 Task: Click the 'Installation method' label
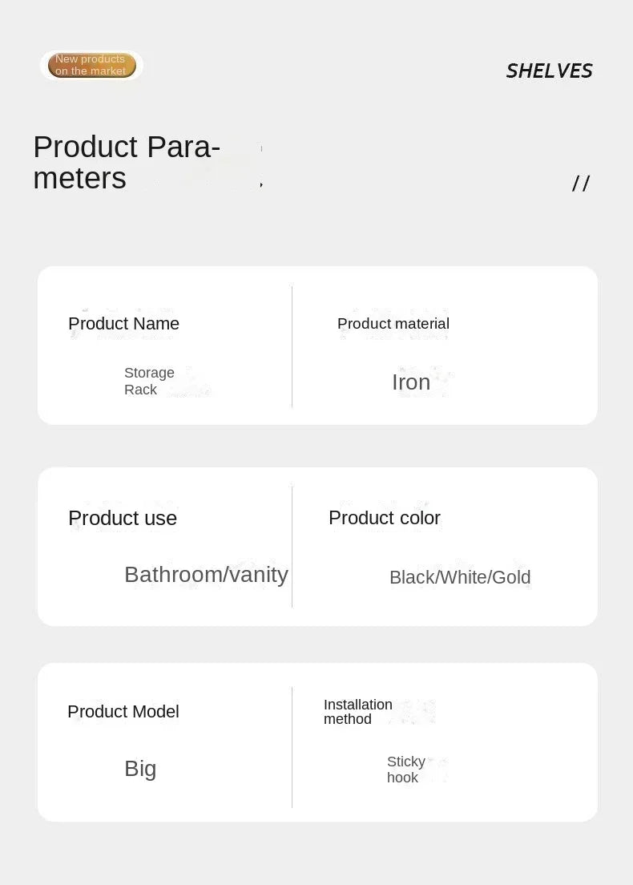coord(357,712)
